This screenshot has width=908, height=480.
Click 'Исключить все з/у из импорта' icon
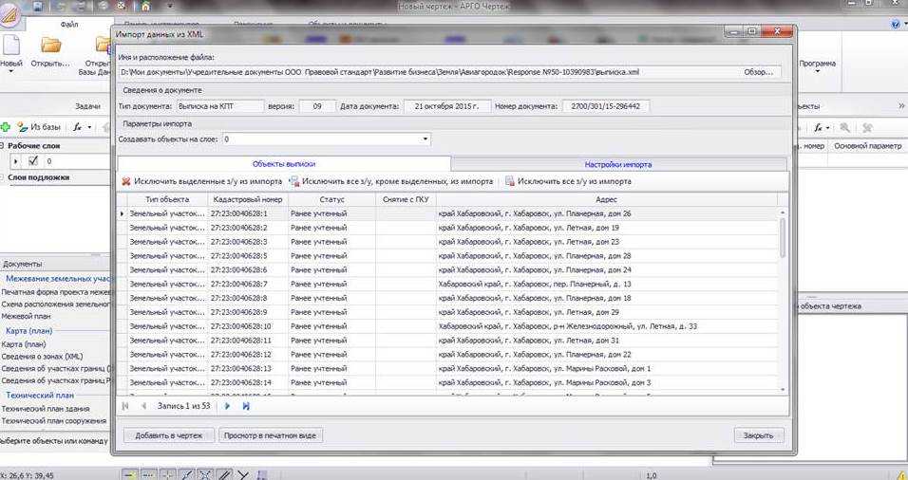click(x=510, y=181)
